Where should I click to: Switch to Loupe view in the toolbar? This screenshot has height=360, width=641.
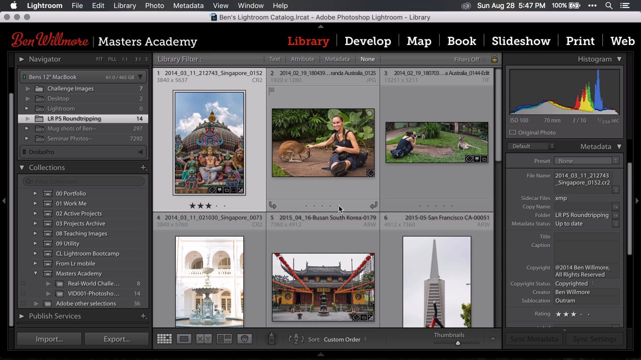184,339
